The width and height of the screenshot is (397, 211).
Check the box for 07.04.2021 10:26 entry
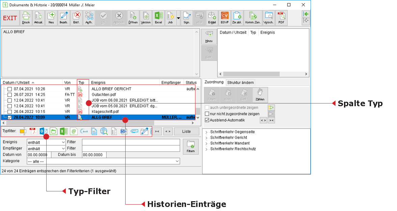tap(9, 89)
